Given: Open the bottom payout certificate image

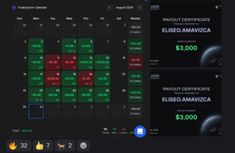Looking at the screenshot, I should [x=186, y=103].
